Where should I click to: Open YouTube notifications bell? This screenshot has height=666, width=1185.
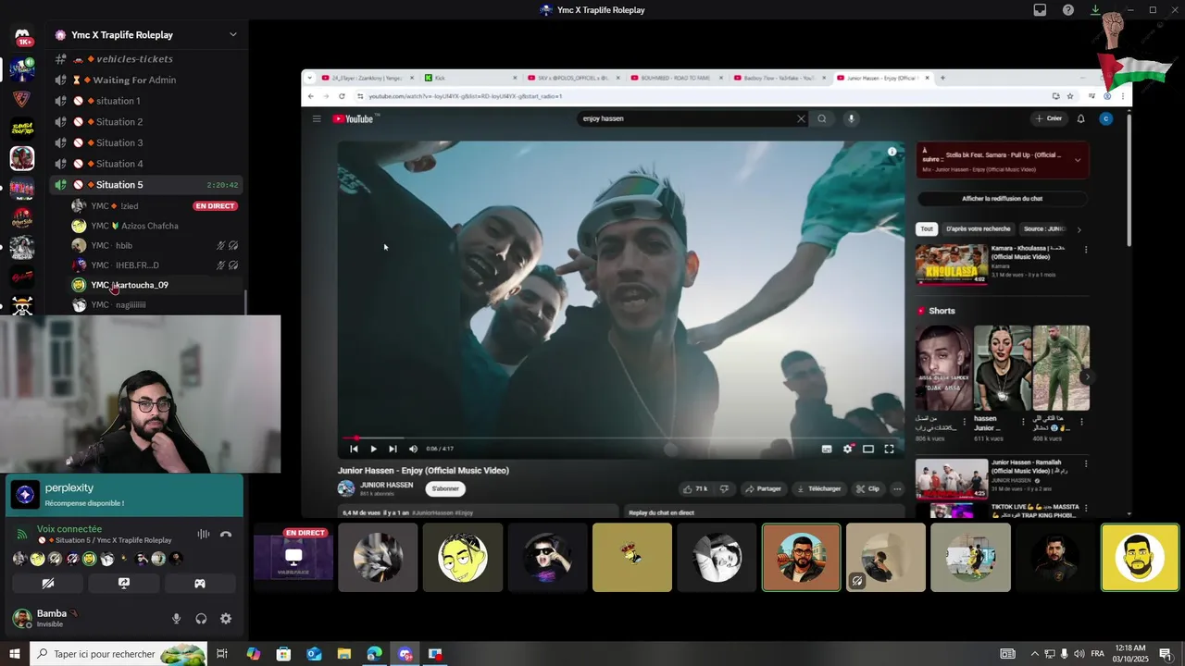pos(1080,118)
